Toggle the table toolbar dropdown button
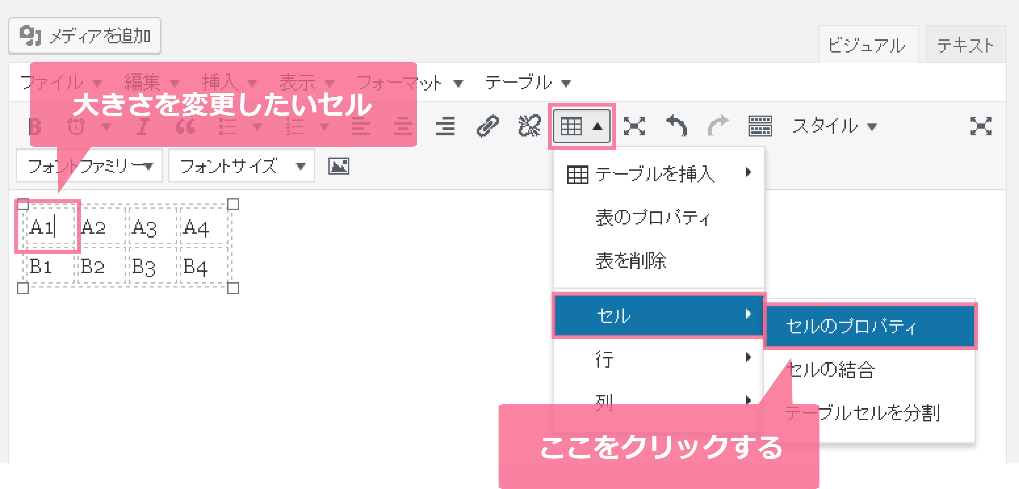 point(582,126)
